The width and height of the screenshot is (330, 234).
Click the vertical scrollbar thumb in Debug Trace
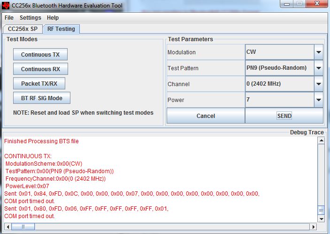pyautogui.click(x=321, y=210)
